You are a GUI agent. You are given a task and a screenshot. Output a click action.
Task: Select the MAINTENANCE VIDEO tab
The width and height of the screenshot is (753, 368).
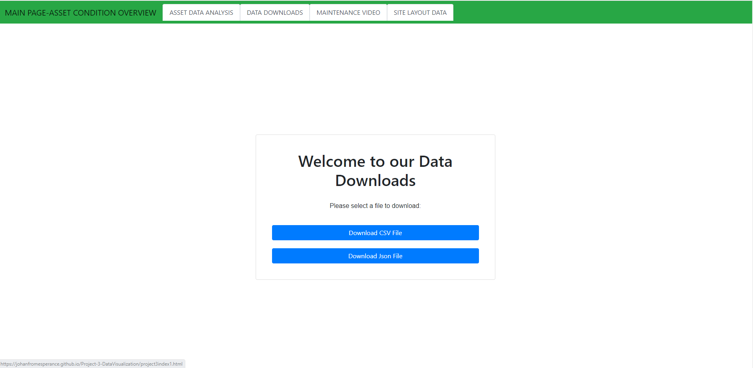348,12
